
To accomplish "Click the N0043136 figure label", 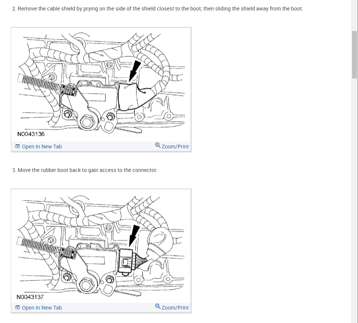I will click(31, 134).
